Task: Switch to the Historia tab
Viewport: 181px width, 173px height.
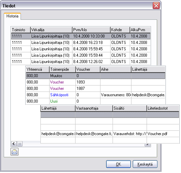Action: (12, 16)
